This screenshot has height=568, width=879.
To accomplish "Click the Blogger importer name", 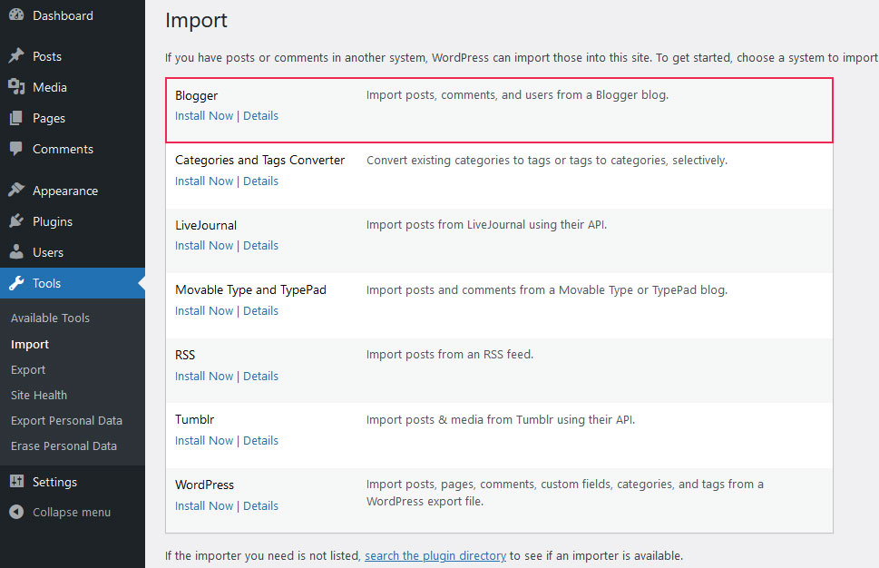I will (x=196, y=96).
